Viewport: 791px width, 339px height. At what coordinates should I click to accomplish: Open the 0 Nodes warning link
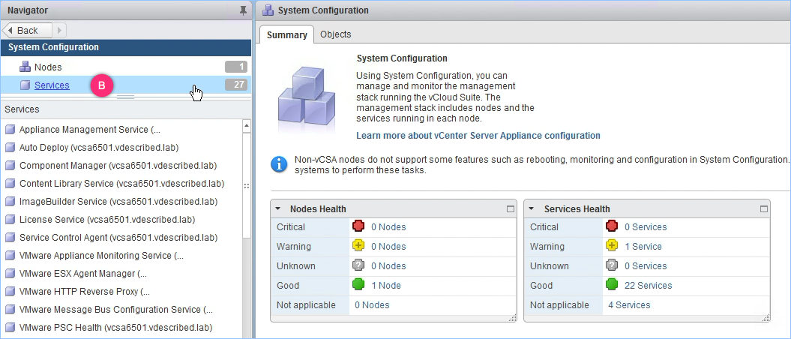tap(388, 247)
